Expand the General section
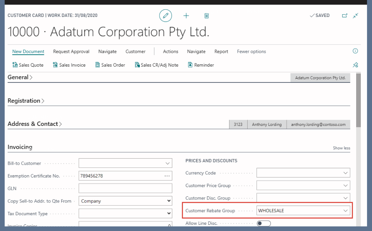Screen dimensions: 372x231 20,77
